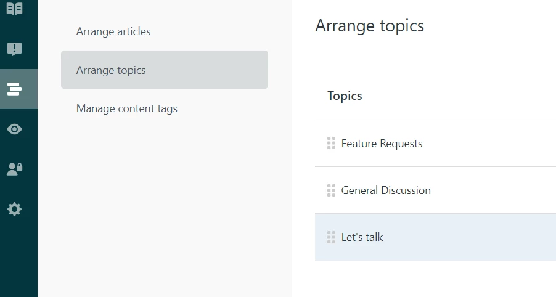Open the Moderate content speech bubble icon
This screenshot has width=556, height=297.
[x=14, y=49]
